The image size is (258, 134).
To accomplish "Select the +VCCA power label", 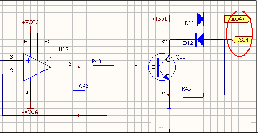I will pyautogui.click(x=31, y=23).
